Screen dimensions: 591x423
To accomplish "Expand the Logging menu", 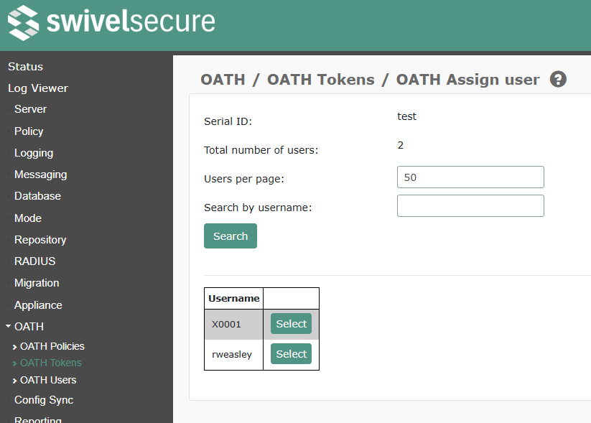I will [34, 153].
